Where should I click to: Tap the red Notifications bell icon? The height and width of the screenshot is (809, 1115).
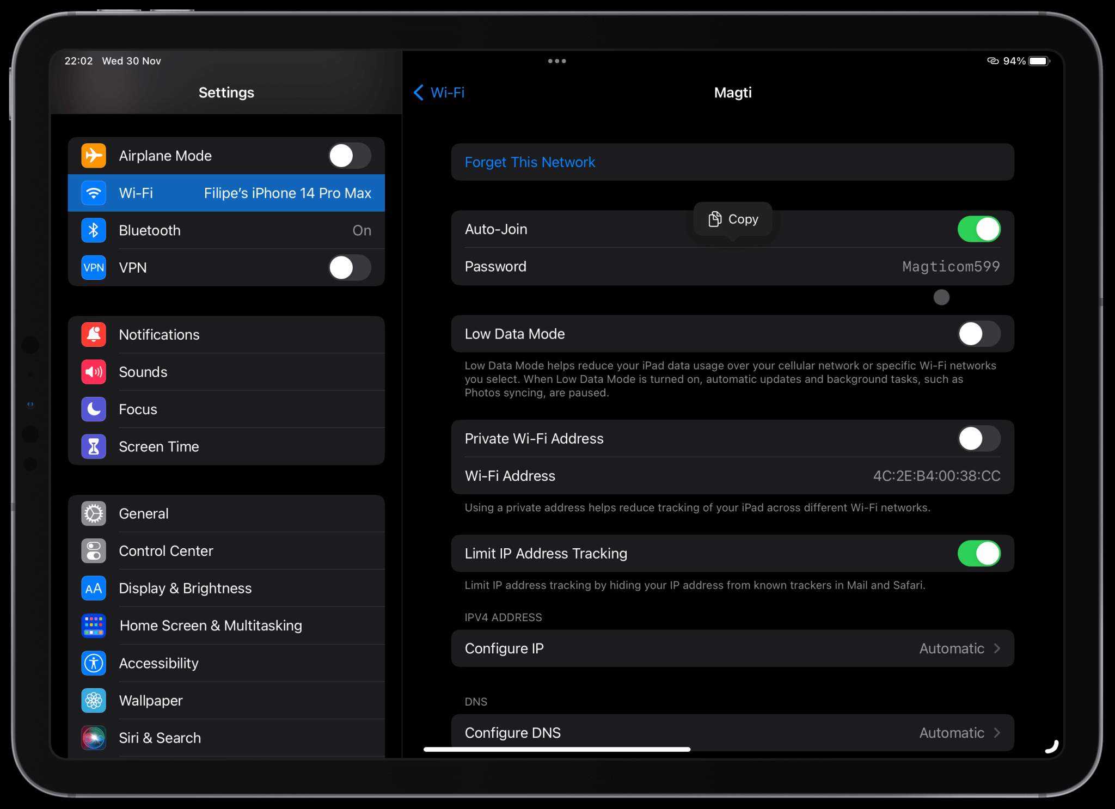94,334
